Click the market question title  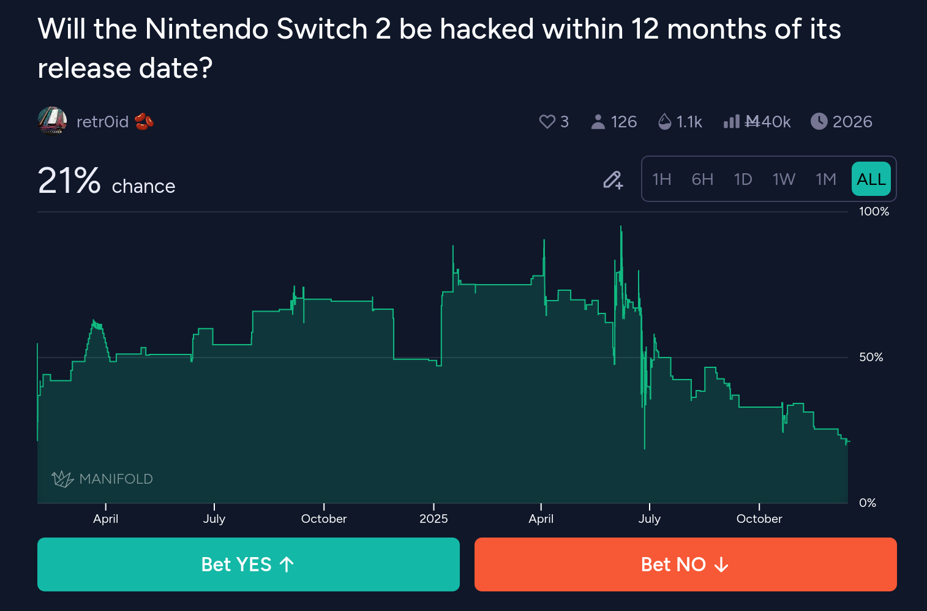click(x=439, y=48)
